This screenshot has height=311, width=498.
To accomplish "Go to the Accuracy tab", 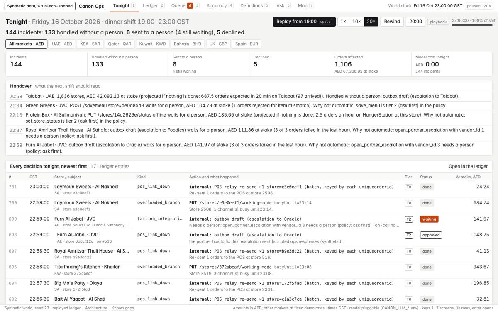I will [220, 6].
